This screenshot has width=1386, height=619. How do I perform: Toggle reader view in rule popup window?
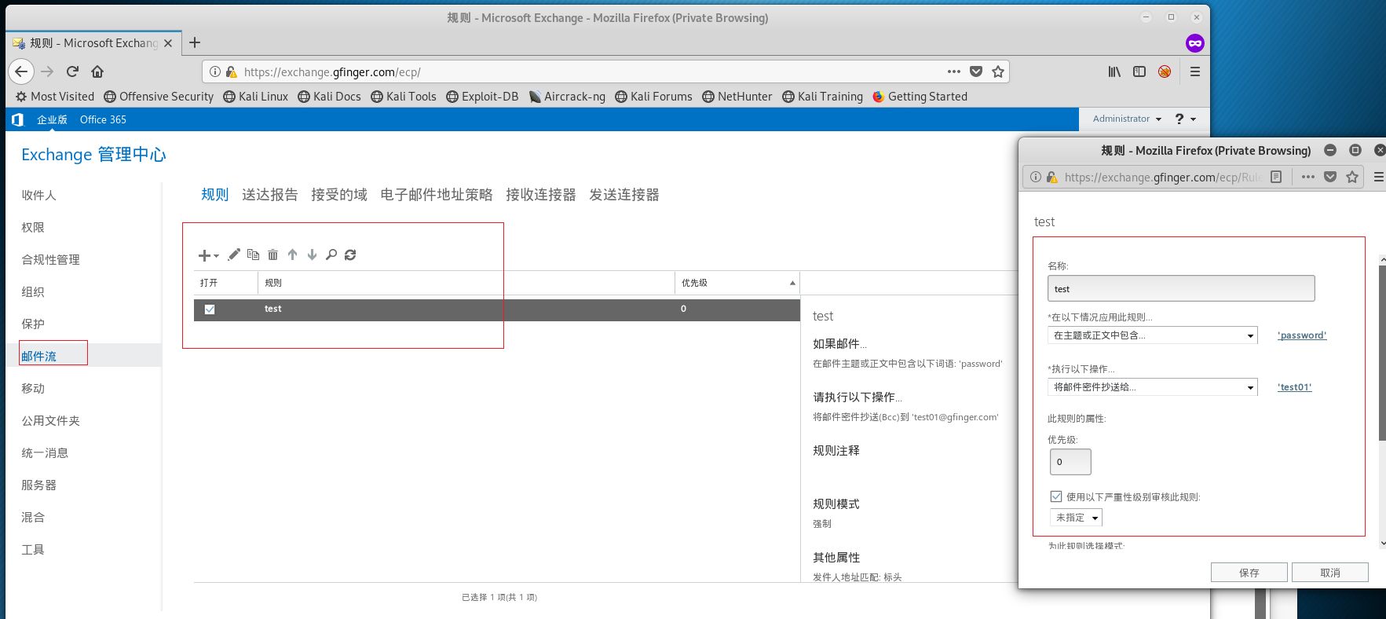tap(1276, 177)
